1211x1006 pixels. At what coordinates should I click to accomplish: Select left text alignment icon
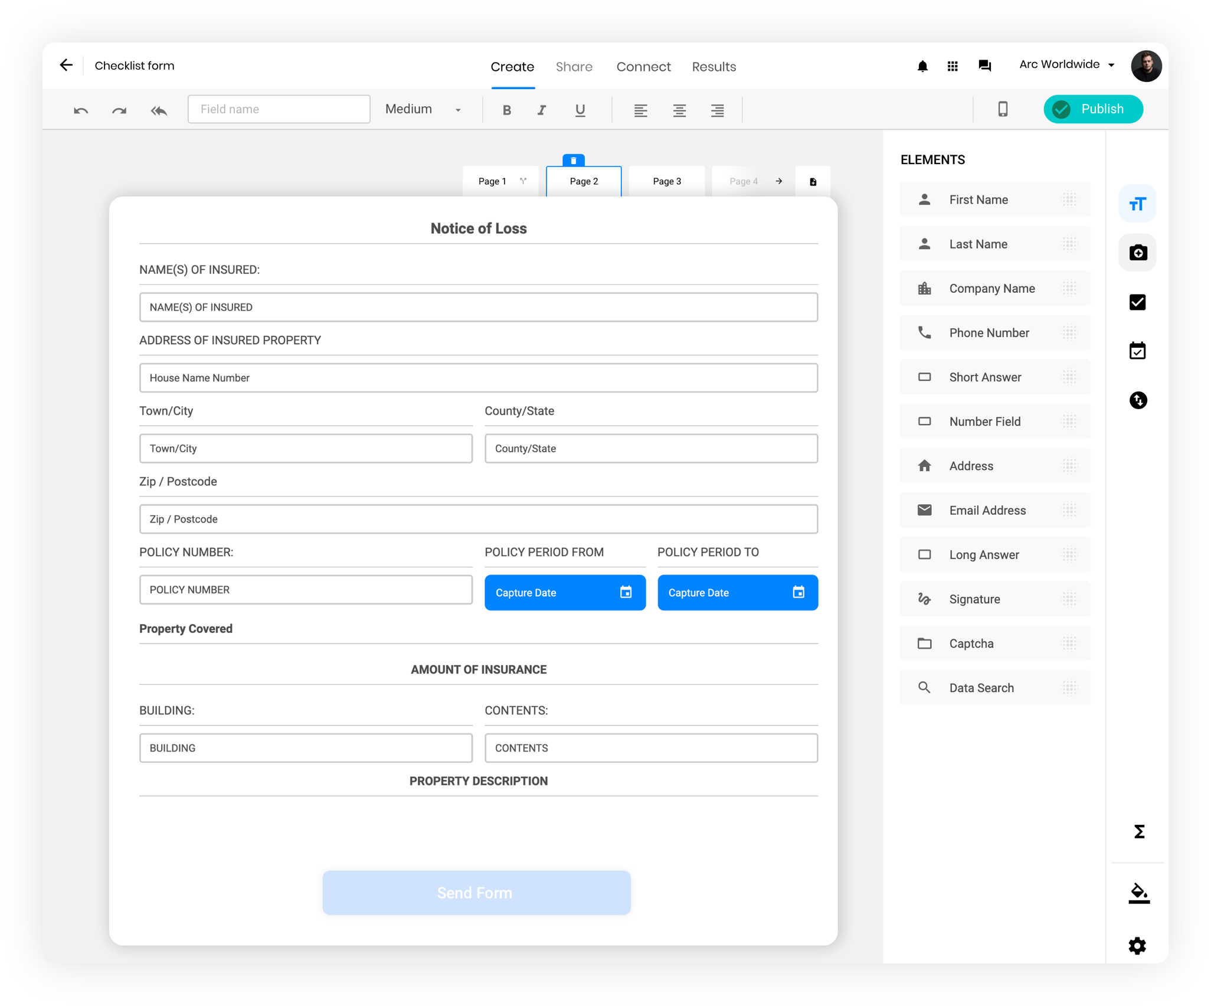click(641, 109)
